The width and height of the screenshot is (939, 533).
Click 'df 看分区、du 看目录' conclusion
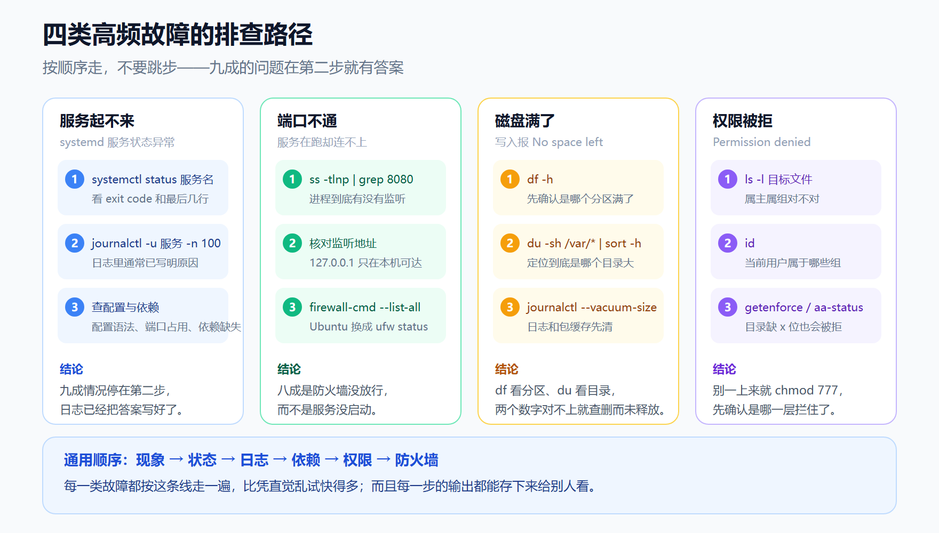555,390
